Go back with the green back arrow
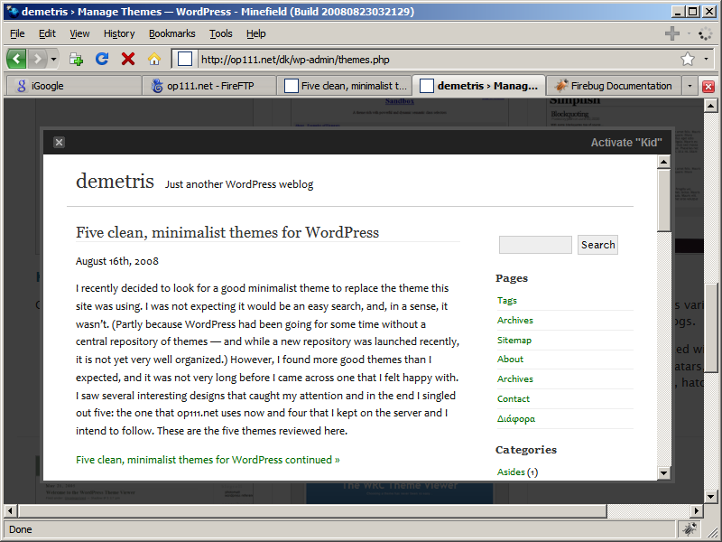The image size is (722, 542). [17, 59]
